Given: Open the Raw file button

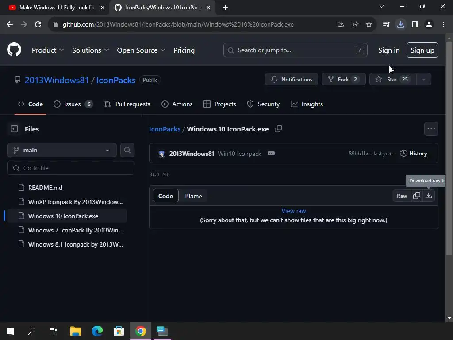Looking at the screenshot, I should click(402, 196).
